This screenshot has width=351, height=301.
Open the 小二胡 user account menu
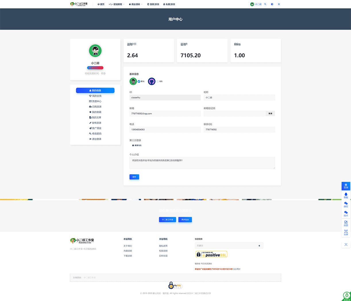click(x=256, y=4)
